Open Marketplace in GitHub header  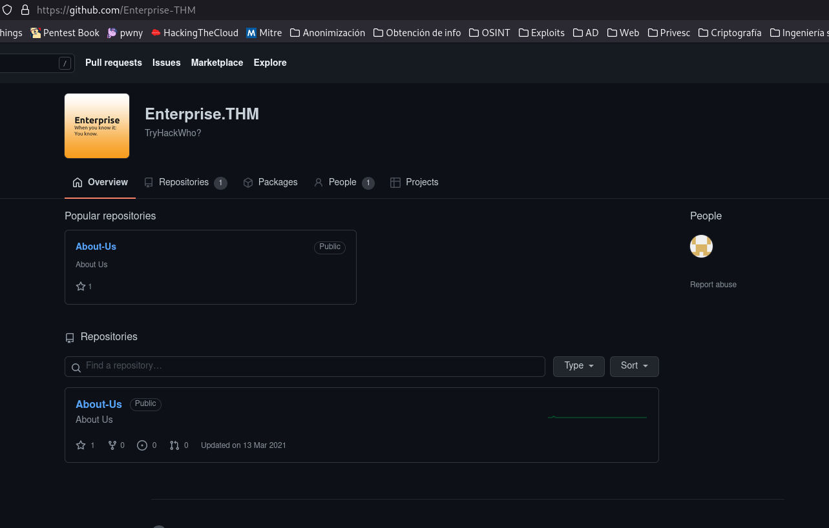tap(217, 63)
